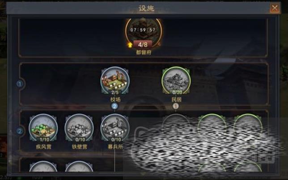Image resolution: width=288 pixels, height=180 pixels.
Task: Click the 0/20 progress under 民居
Action: click(177, 92)
